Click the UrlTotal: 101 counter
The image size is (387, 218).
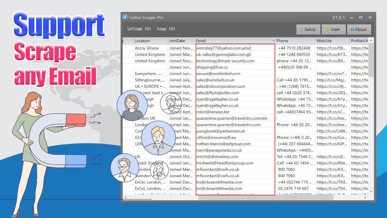tap(139, 29)
